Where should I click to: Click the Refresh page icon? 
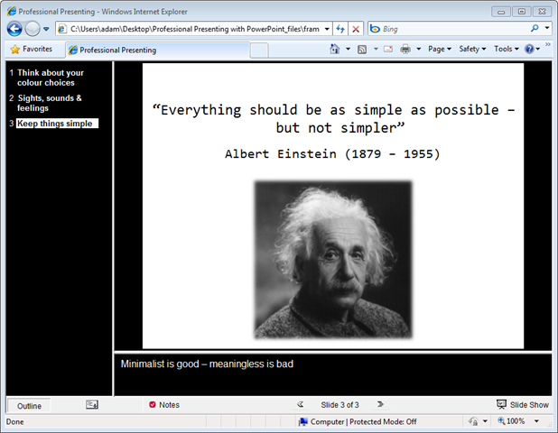coord(340,29)
